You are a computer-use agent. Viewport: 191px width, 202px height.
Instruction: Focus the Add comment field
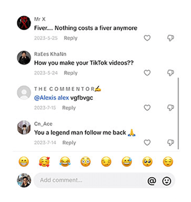pyautogui.click(x=104, y=180)
